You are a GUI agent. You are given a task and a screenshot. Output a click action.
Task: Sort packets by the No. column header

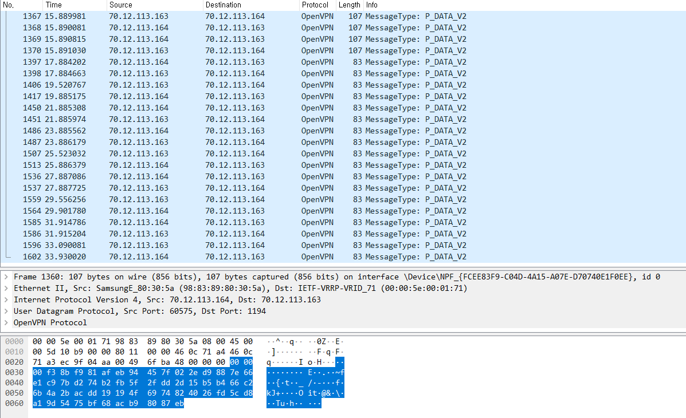click(21, 5)
